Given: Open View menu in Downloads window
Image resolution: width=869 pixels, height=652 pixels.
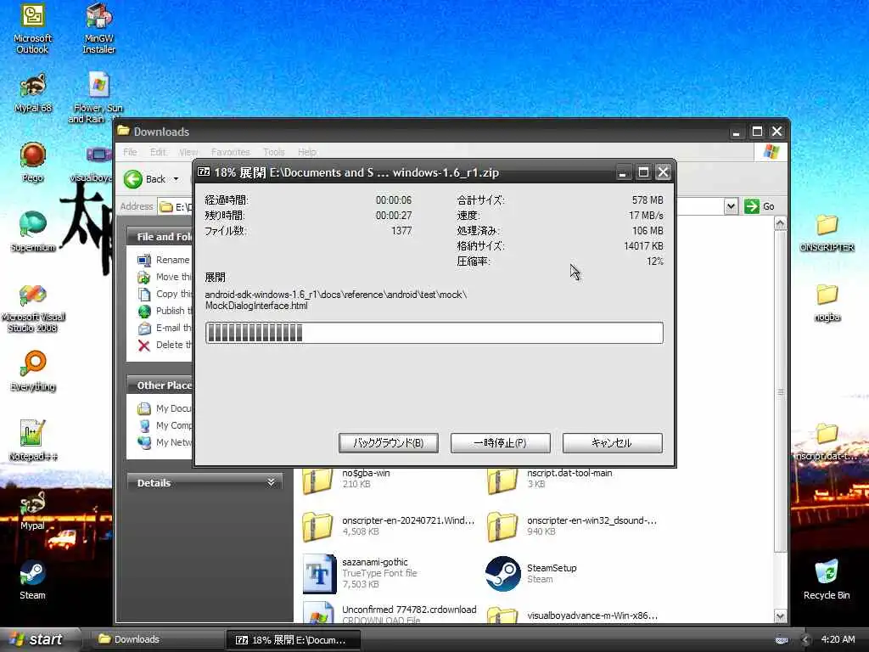Looking at the screenshot, I should [x=188, y=152].
